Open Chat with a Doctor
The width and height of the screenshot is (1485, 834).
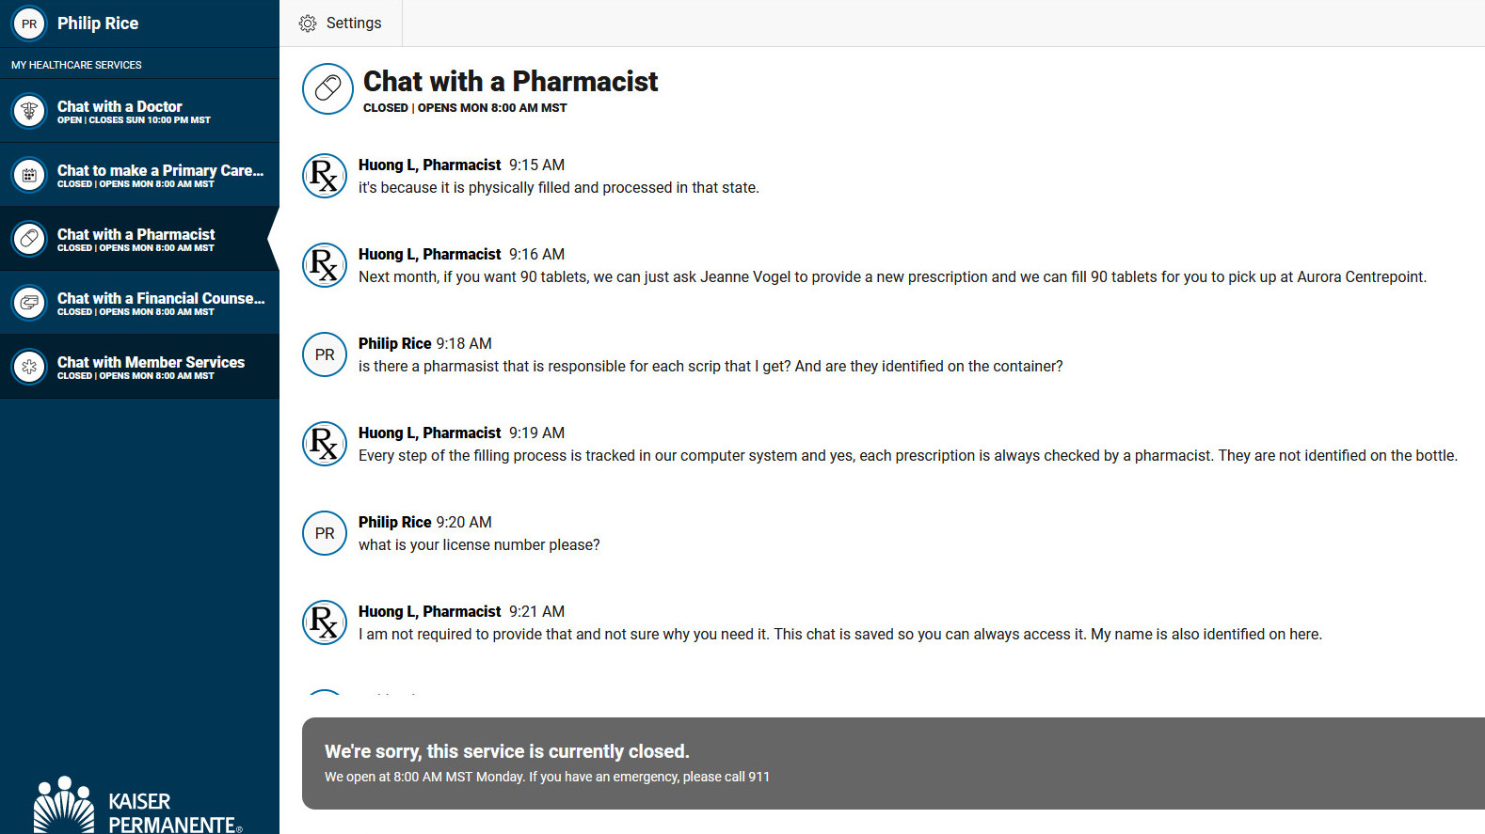[139, 111]
